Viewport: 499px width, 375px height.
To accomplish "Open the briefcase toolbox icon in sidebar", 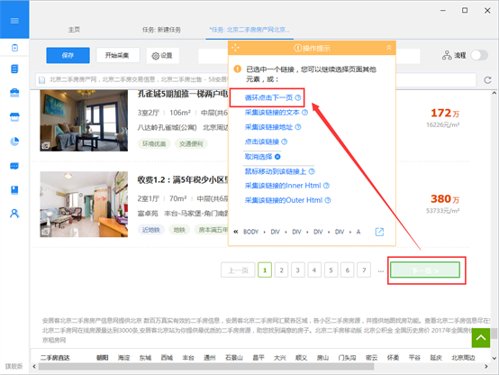I will tap(14, 93).
